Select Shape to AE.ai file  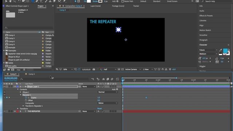tap(14, 57)
